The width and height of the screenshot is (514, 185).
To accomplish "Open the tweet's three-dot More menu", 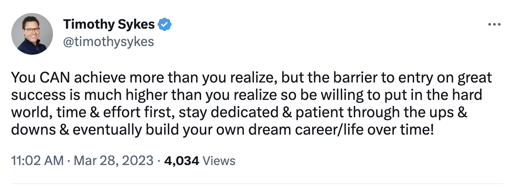I will 494,24.
